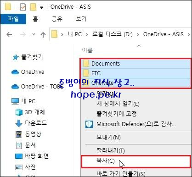Choose 즐겨찾기에 고정 from context menu
The width and height of the screenshot is (192, 177).
click(x=116, y=114)
